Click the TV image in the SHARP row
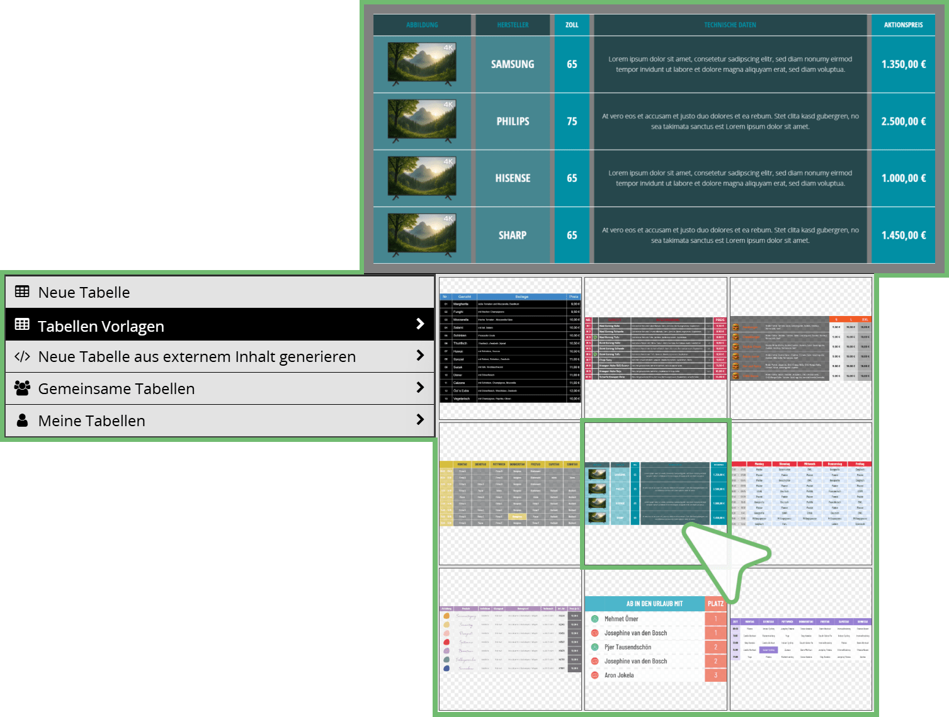The image size is (949, 717). tap(422, 235)
